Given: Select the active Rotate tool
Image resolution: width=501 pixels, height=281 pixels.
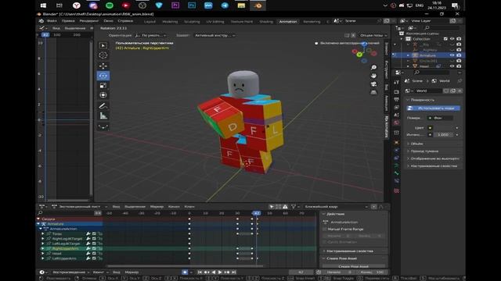Looking at the screenshot, I should (x=103, y=76).
